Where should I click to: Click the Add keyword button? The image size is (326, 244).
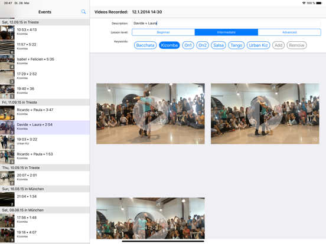278,45
